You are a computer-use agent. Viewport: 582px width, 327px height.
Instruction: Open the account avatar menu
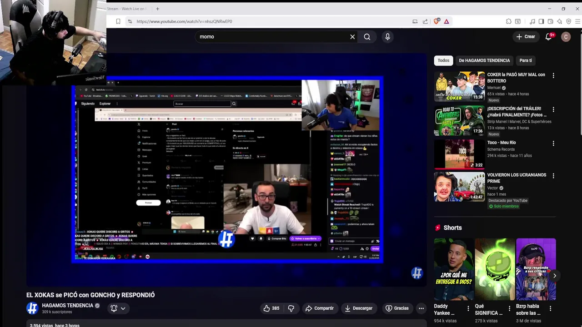[566, 37]
